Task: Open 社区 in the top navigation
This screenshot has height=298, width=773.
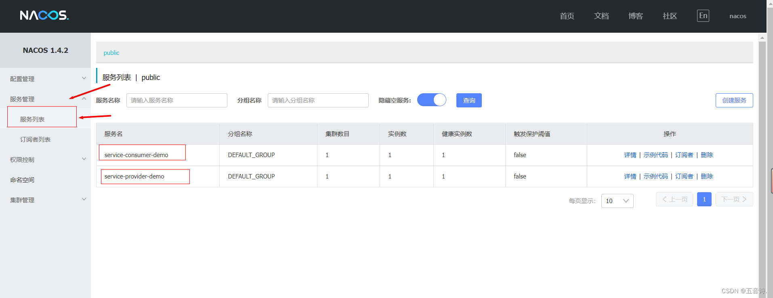Action: tap(670, 16)
